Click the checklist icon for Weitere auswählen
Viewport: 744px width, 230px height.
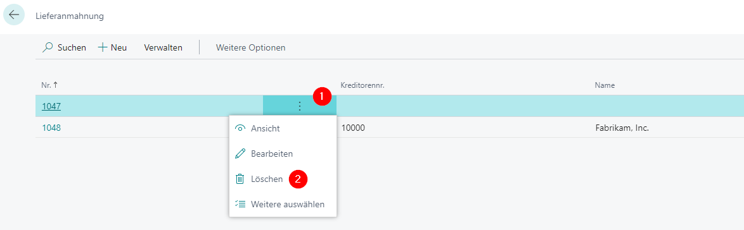241,205
